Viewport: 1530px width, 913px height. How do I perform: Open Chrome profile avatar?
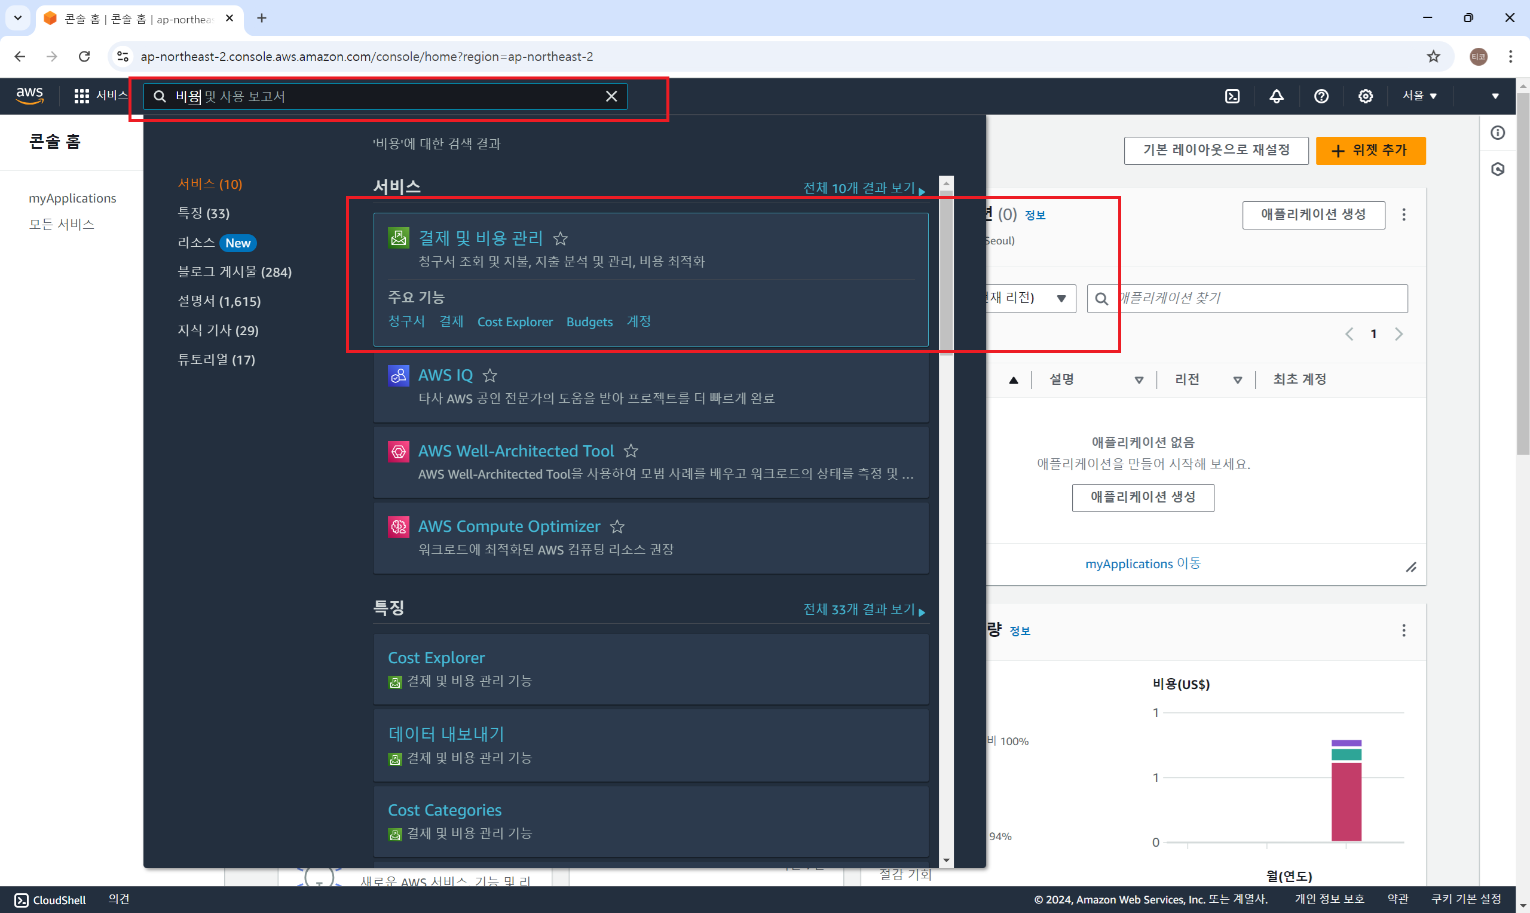coord(1479,57)
